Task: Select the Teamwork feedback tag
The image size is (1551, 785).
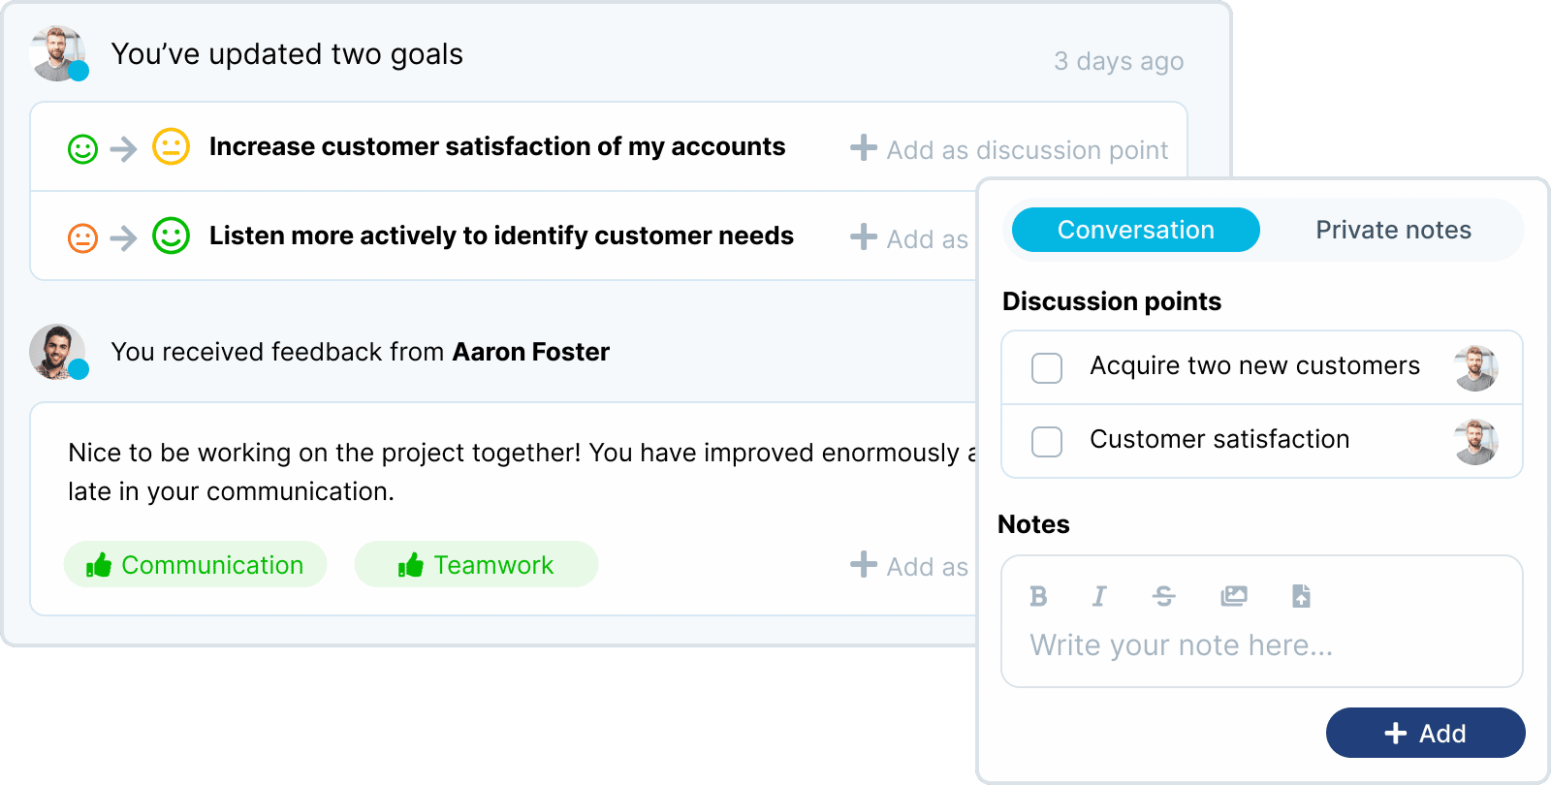Action: click(x=476, y=565)
